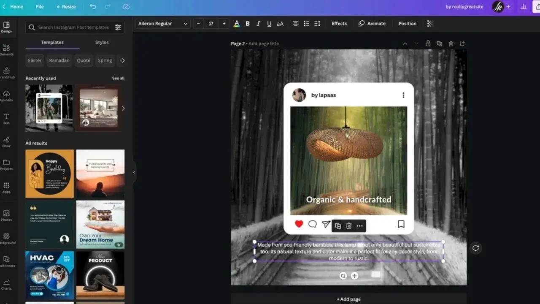Click the cloud save status icon
540x304 pixels.
coord(126,7)
